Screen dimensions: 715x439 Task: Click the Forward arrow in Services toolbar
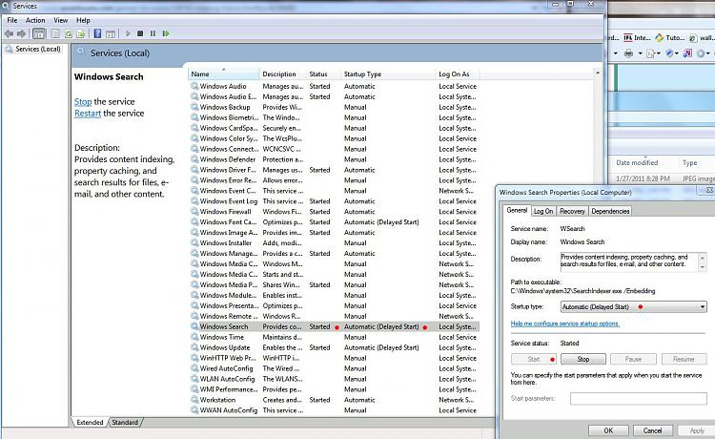point(21,33)
